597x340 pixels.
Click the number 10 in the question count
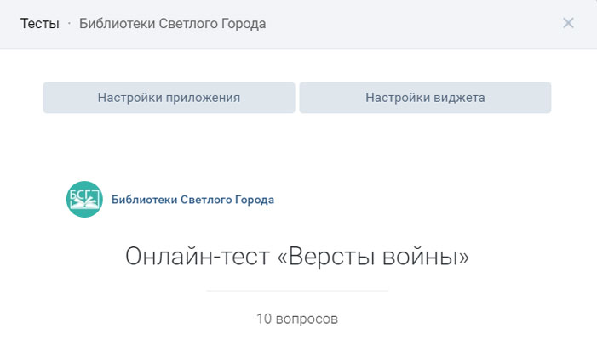pyautogui.click(x=264, y=319)
